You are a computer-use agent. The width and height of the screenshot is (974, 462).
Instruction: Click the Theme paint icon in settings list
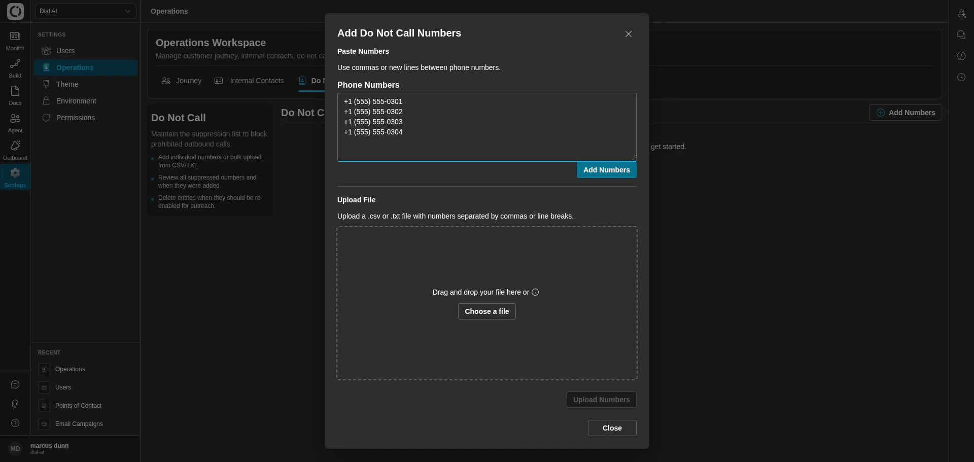click(46, 84)
